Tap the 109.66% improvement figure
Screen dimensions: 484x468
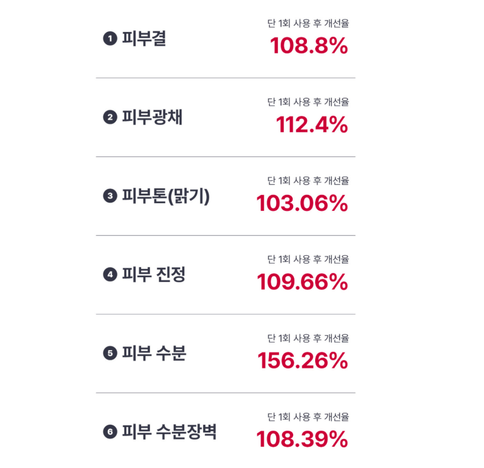(302, 283)
